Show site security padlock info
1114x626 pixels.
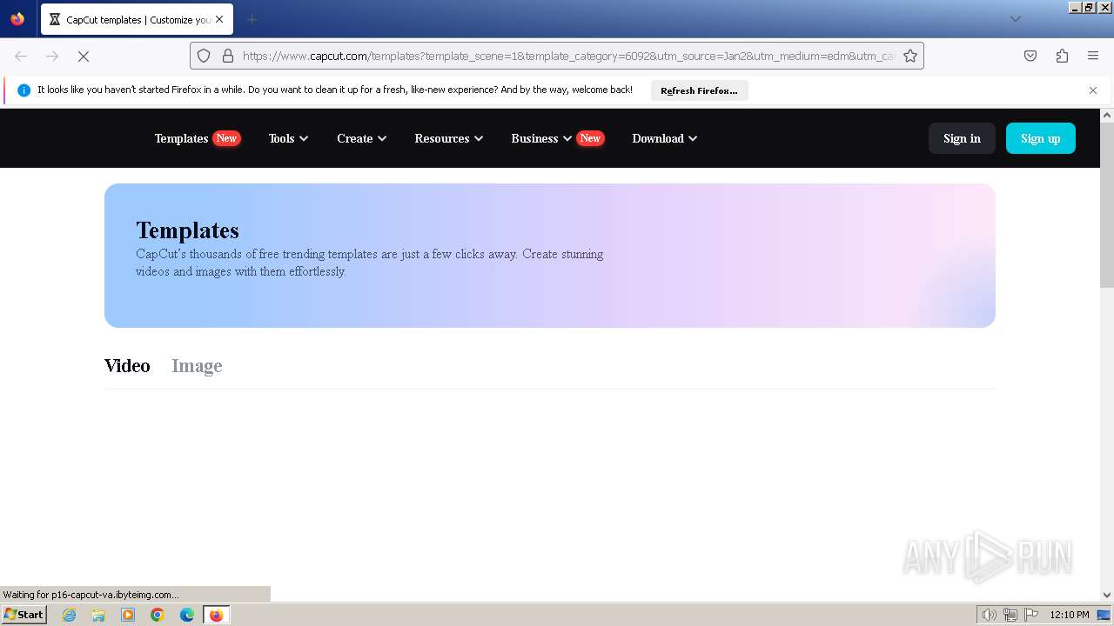pos(228,56)
